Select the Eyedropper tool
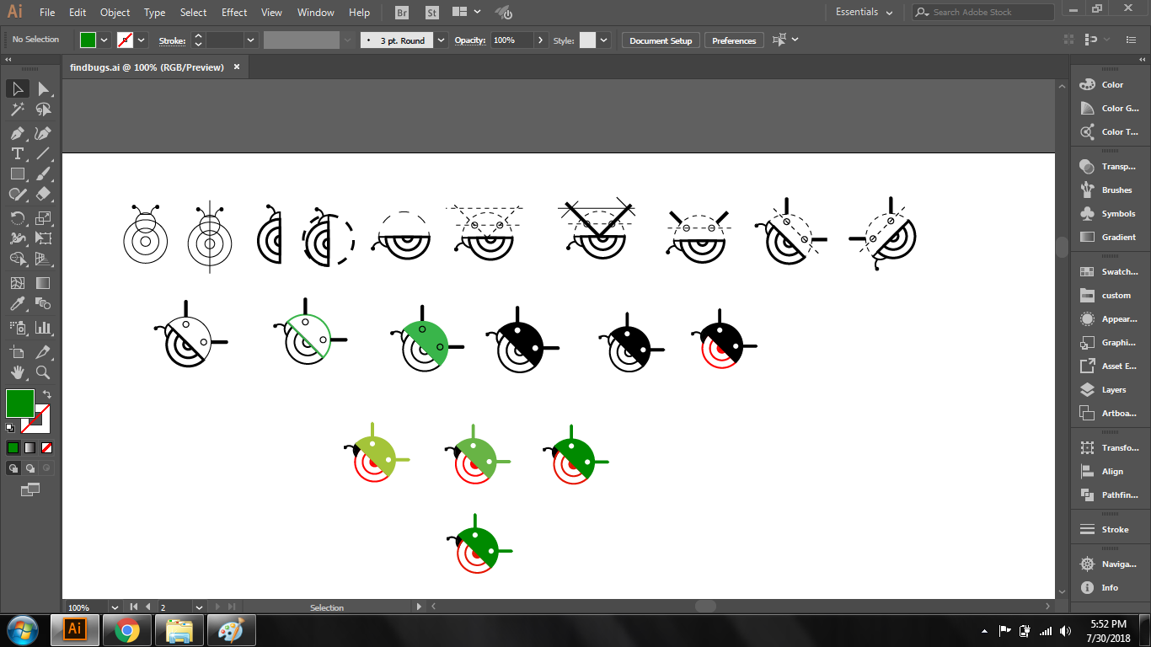The width and height of the screenshot is (1151, 647). 17,304
